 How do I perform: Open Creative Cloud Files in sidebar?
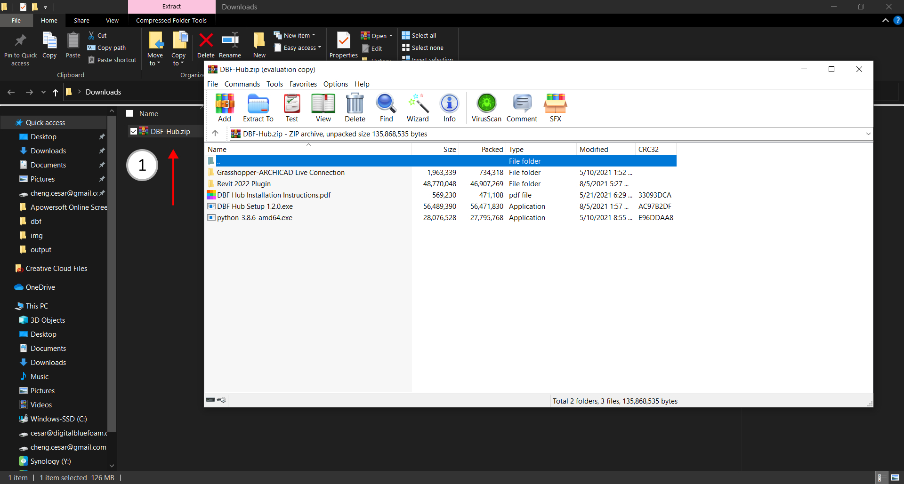(x=56, y=269)
